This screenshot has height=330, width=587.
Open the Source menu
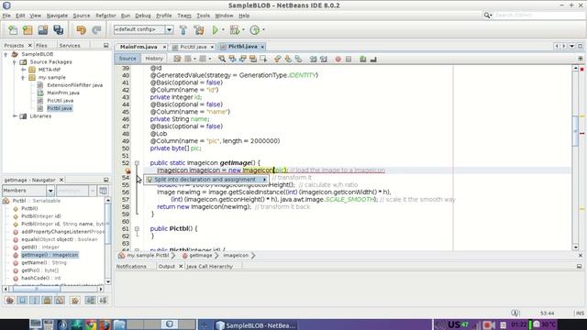[82, 16]
